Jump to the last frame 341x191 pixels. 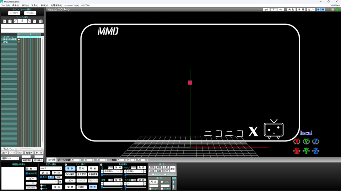(40, 21)
